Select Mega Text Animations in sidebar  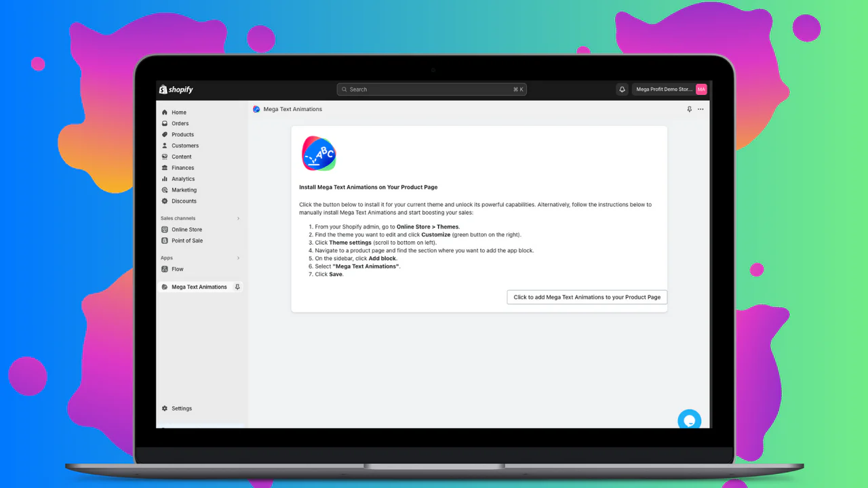[x=199, y=287]
